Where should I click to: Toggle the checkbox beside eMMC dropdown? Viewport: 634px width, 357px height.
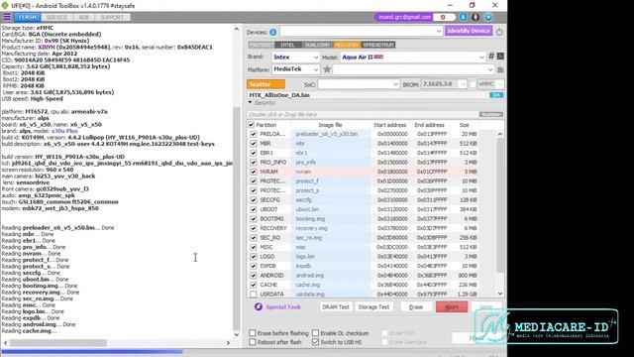click(x=473, y=84)
